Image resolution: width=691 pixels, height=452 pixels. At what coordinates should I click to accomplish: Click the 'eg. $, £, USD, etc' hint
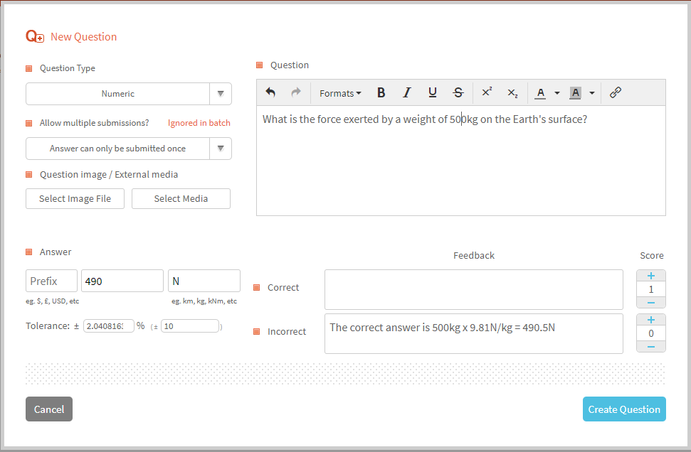(53, 301)
